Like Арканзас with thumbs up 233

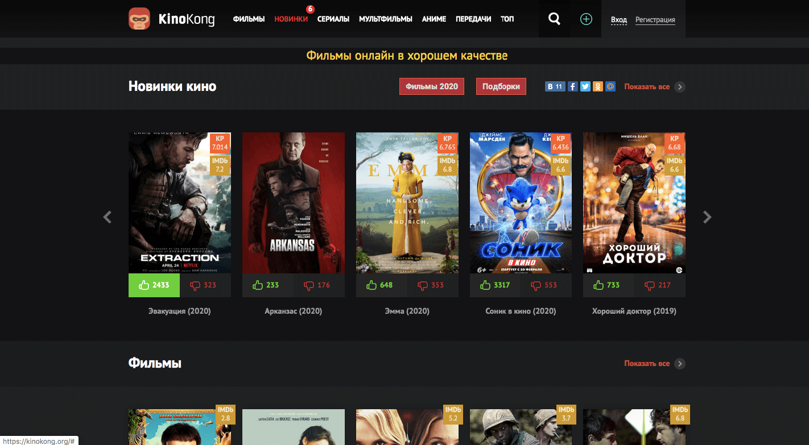[x=268, y=285]
